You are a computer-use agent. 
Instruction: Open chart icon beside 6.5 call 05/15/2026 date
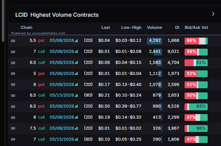pos(76,95)
